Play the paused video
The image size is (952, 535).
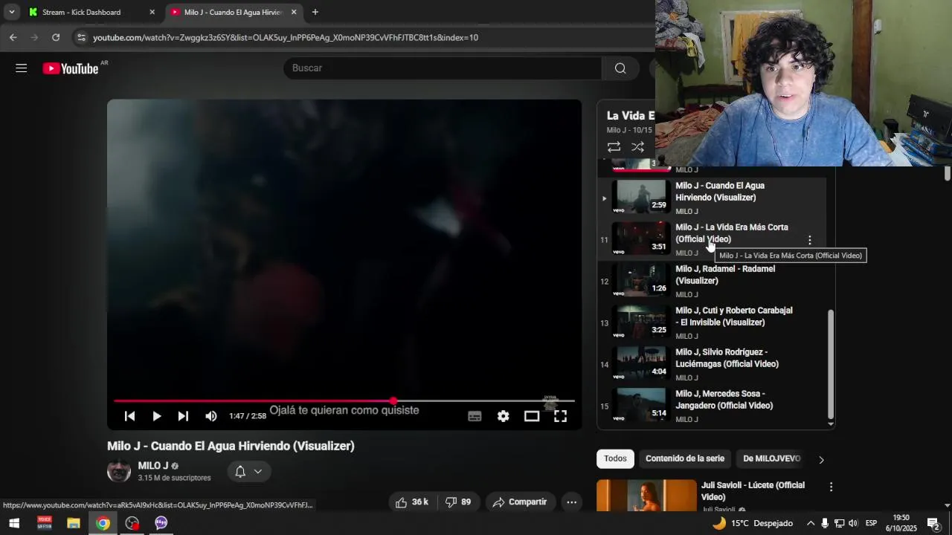point(156,416)
